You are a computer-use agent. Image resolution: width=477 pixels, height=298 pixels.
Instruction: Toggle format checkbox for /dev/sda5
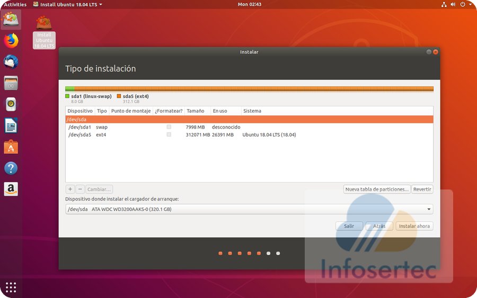[x=169, y=134]
